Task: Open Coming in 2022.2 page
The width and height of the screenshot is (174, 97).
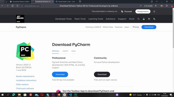Action: tap(93, 27)
